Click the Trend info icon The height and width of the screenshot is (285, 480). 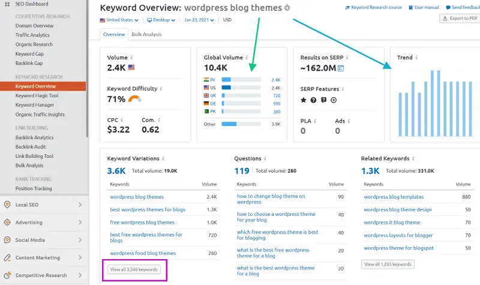(x=416, y=58)
